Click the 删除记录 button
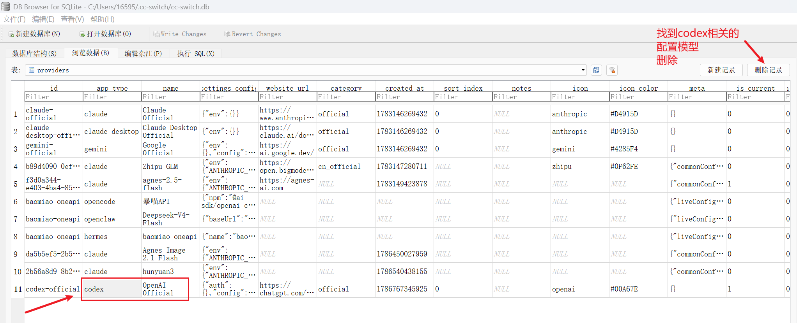Image resolution: width=797 pixels, height=323 pixels. pyautogui.click(x=769, y=70)
